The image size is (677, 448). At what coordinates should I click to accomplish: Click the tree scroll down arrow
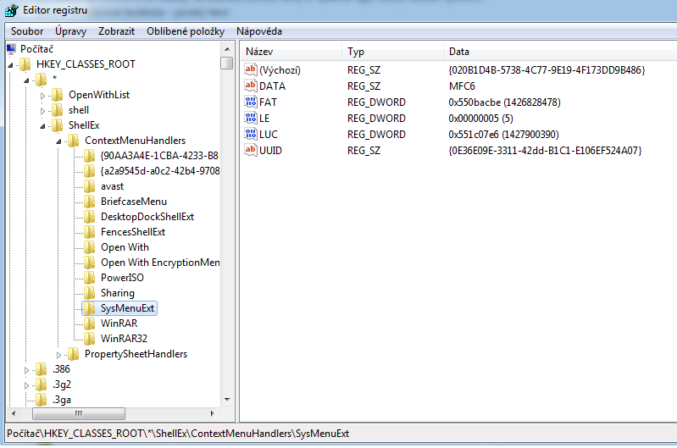point(227,400)
